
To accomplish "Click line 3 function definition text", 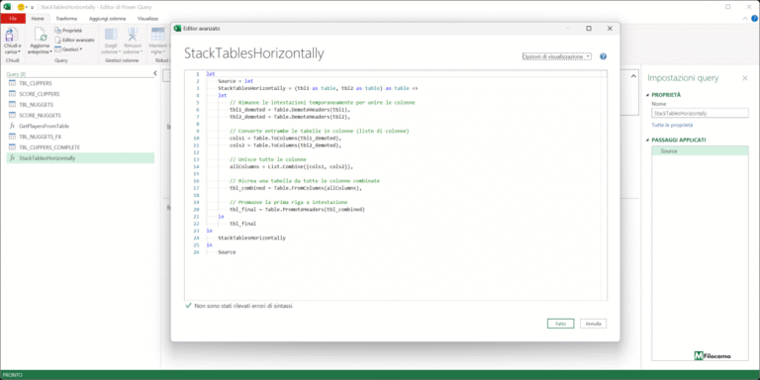I will tap(318, 89).
